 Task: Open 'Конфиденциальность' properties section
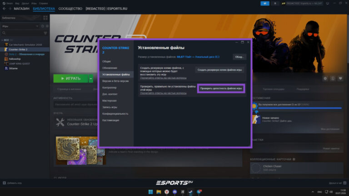[116, 114]
